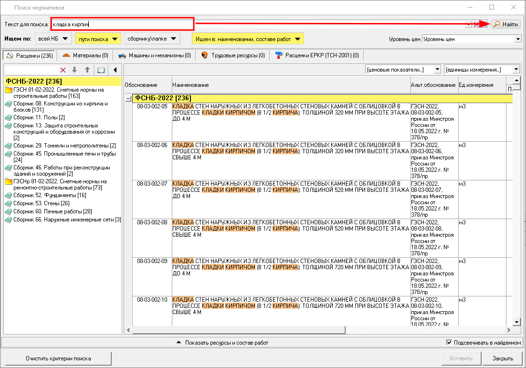Open the 'всей НБ' dropdown

pyautogui.click(x=53, y=39)
